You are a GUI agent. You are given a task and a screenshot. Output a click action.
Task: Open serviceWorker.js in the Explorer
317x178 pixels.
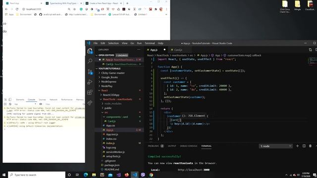point(115,152)
